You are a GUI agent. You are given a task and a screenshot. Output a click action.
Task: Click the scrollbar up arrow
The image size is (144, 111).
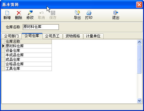coord(139,42)
